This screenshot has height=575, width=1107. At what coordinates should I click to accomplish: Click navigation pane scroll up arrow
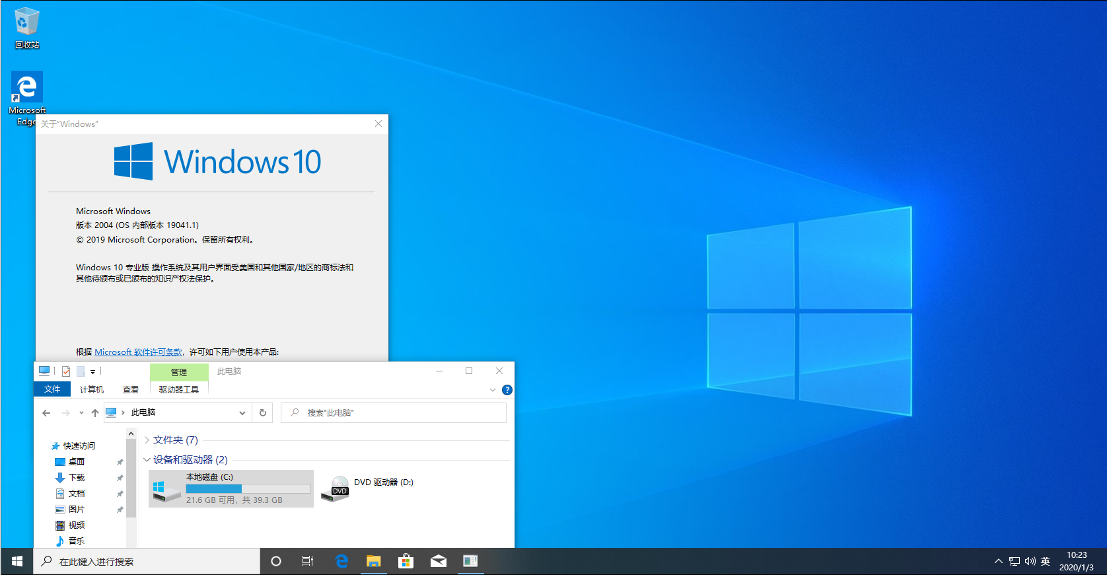click(131, 434)
